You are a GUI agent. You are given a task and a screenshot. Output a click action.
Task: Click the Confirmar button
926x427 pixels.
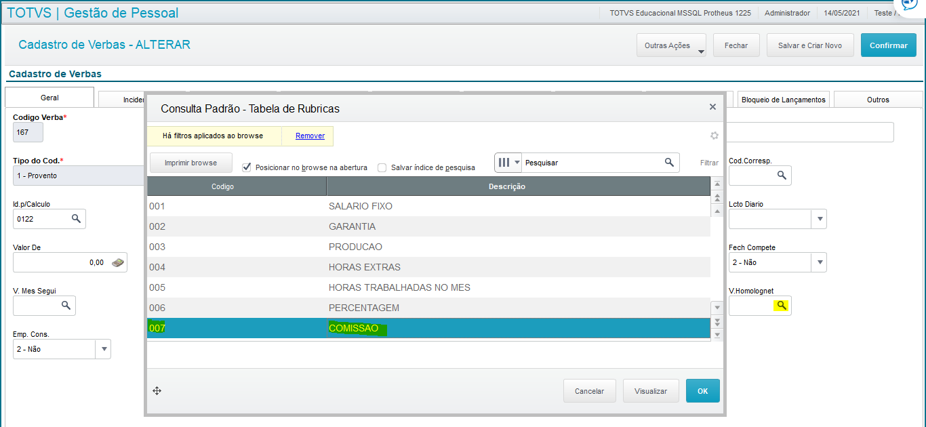coord(889,45)
